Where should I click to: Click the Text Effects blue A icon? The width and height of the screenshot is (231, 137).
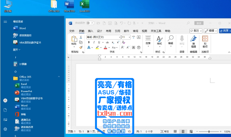pos(89,48)
